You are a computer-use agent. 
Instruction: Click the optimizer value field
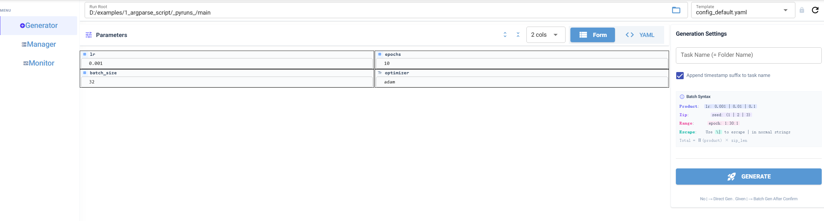pyautogui.click(x=522, y=82)
